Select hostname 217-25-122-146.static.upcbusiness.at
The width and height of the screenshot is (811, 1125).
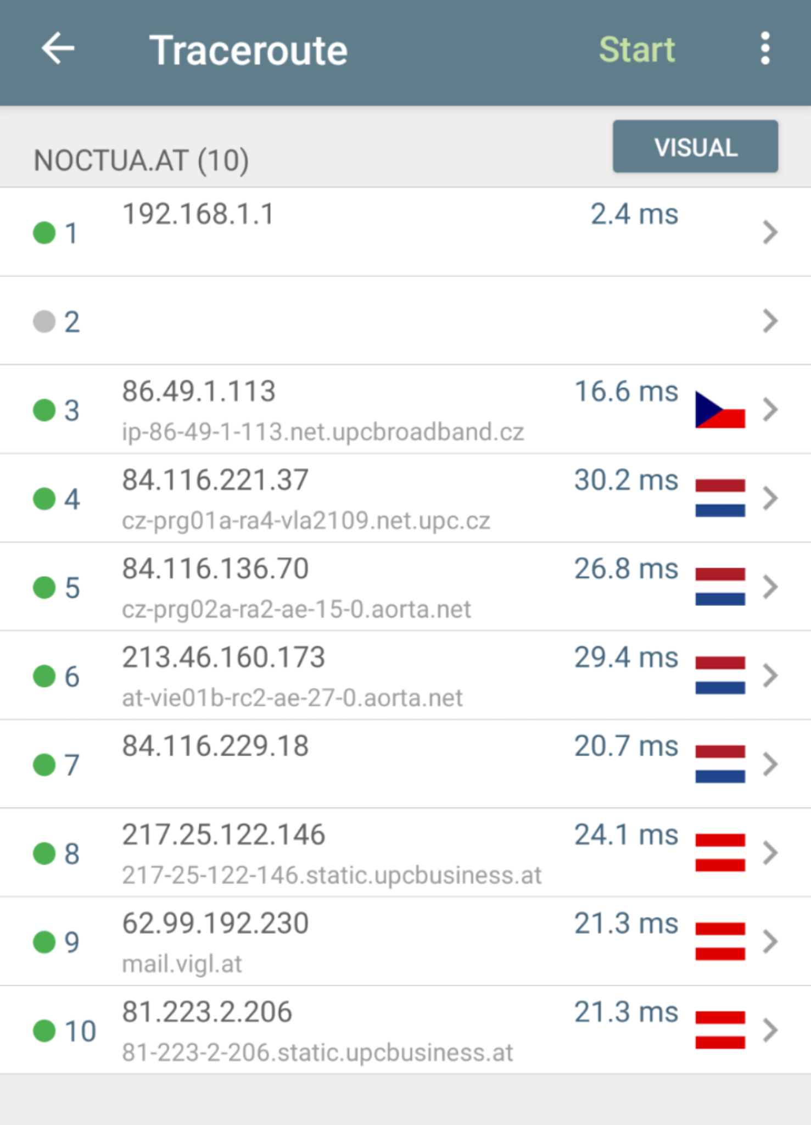332,875
